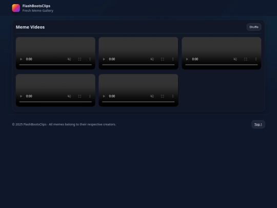Play the bottom-middle video
277x208 pixels.
click(x=104, y=96)
